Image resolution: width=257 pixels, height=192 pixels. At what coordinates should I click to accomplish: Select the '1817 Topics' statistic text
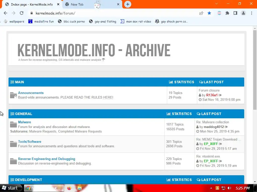175,124
